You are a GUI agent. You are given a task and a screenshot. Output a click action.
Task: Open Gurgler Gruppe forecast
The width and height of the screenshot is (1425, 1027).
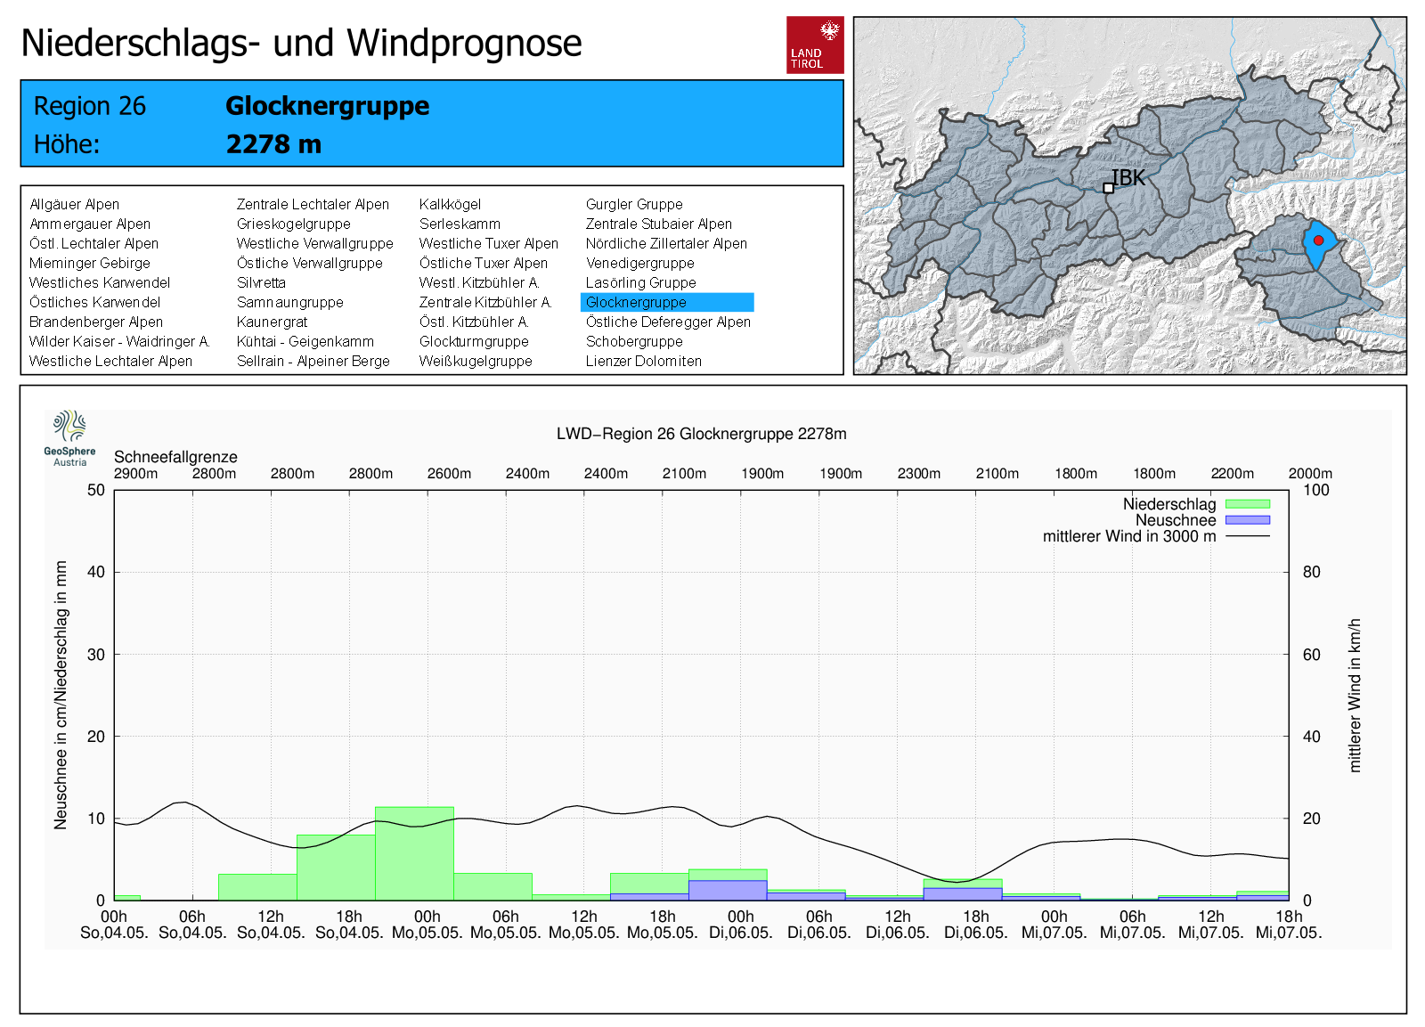634,205
